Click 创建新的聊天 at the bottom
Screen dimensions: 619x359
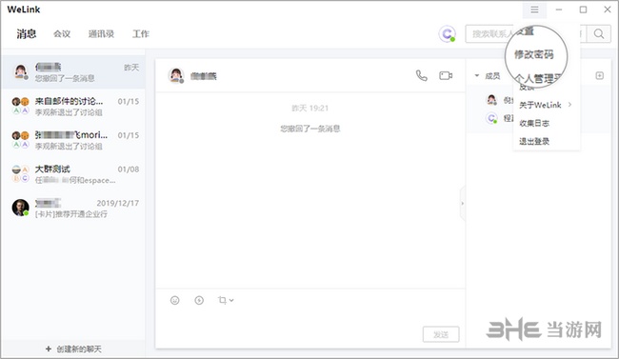pos(73,349)
